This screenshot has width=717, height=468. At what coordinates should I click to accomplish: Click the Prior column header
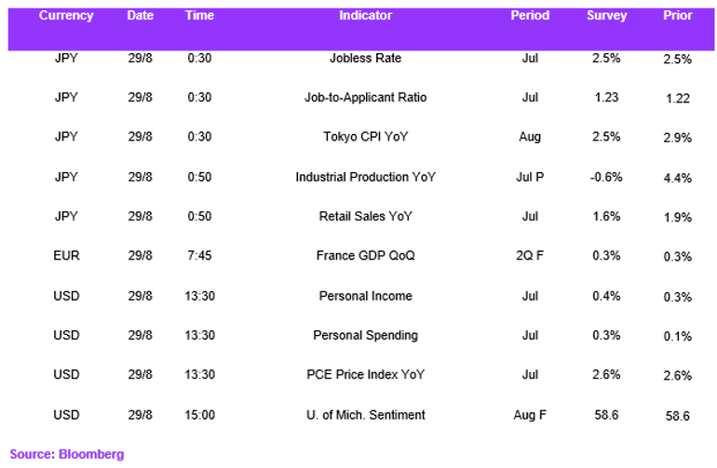point(678,16)
